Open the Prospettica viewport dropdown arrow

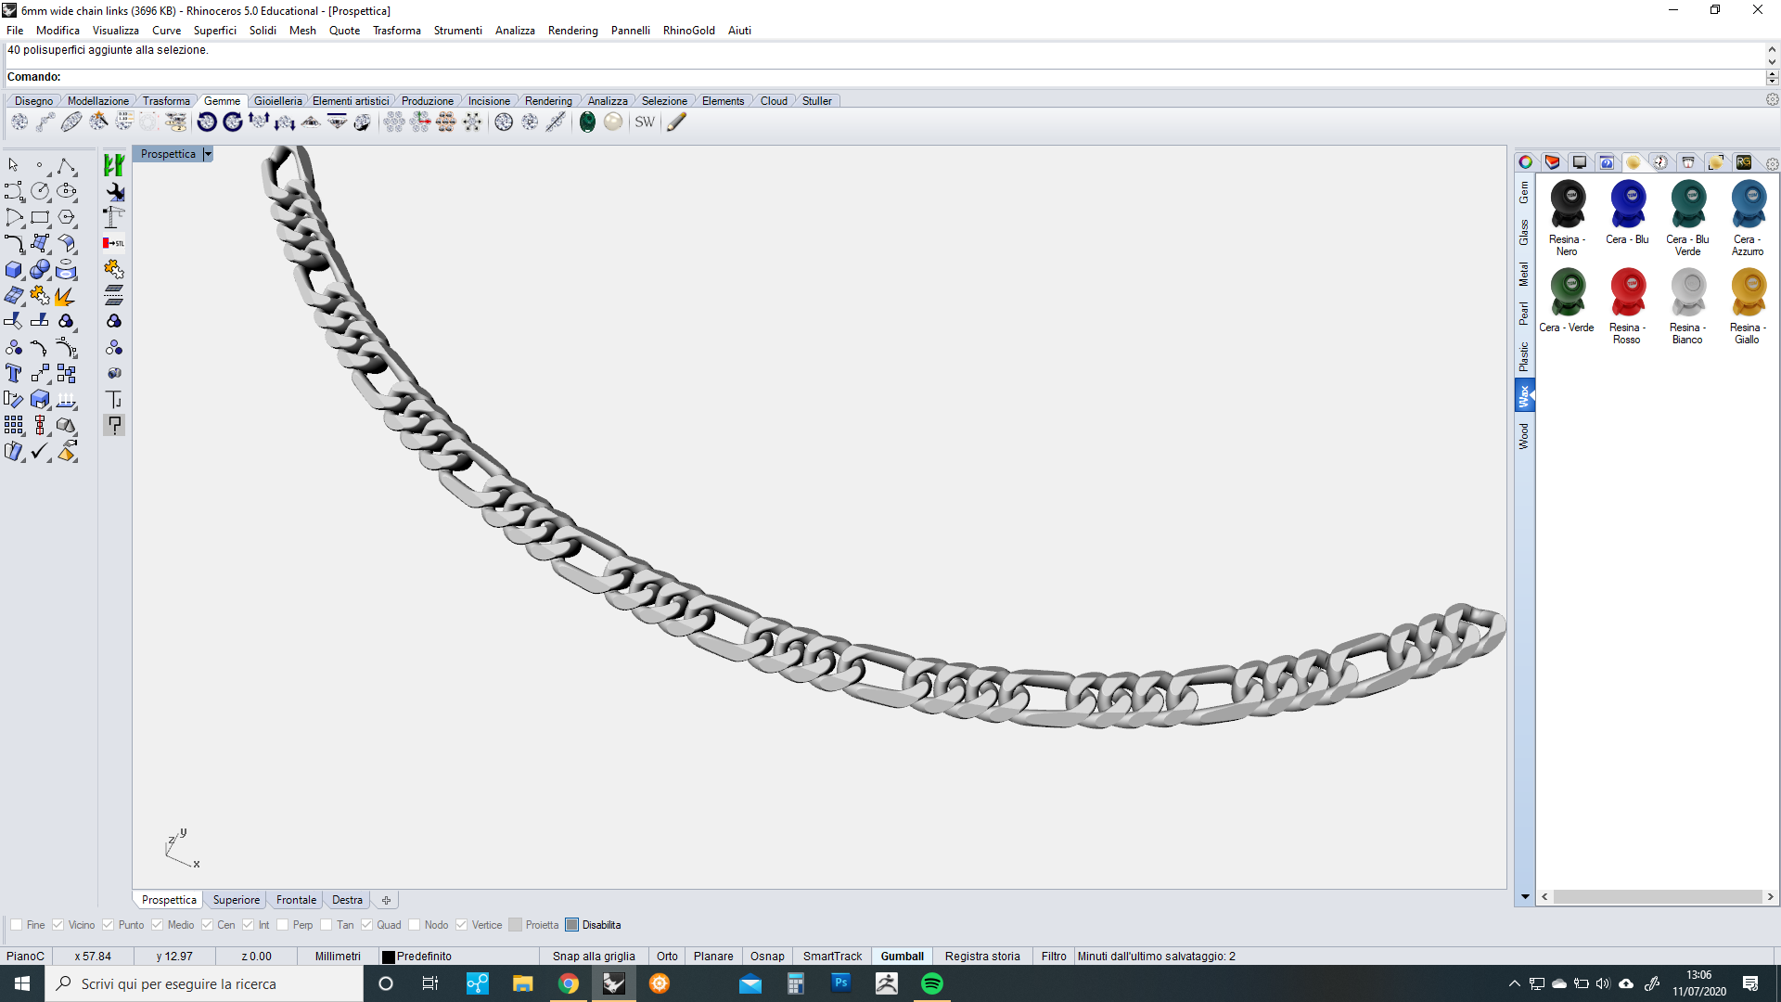point(208,154)
